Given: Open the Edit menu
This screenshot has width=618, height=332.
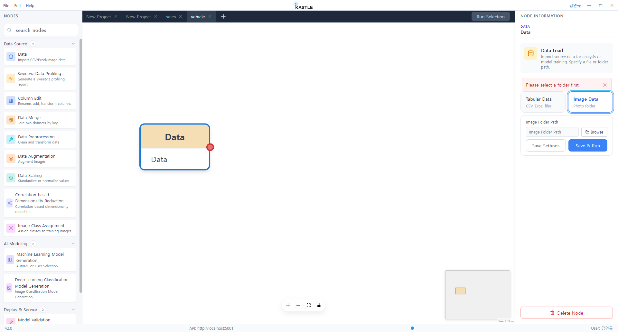Looking at the screenshot, I should [x=18, y=5].
